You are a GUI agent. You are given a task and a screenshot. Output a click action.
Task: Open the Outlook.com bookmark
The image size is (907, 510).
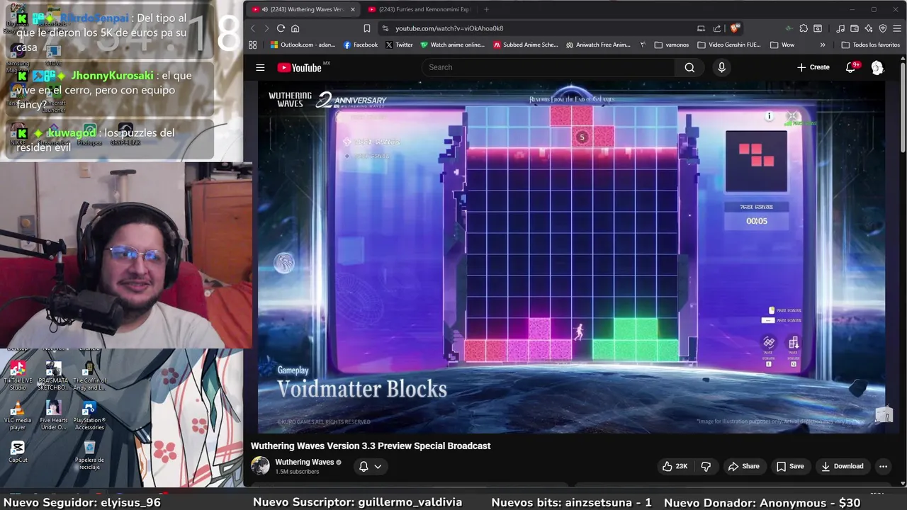pos(303,45)
